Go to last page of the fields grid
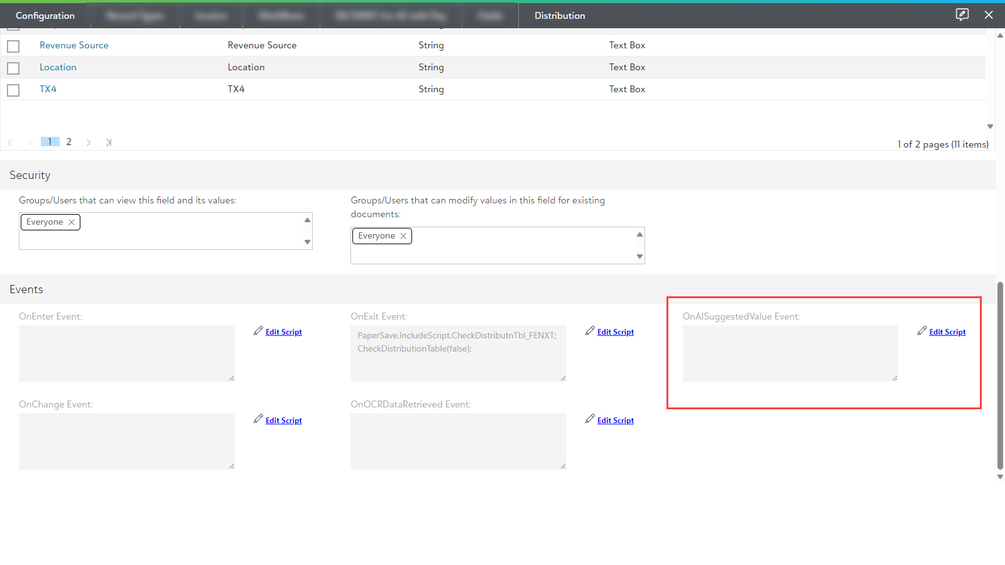Screen dimensions: 1005x565 click(x=109, y=143)
